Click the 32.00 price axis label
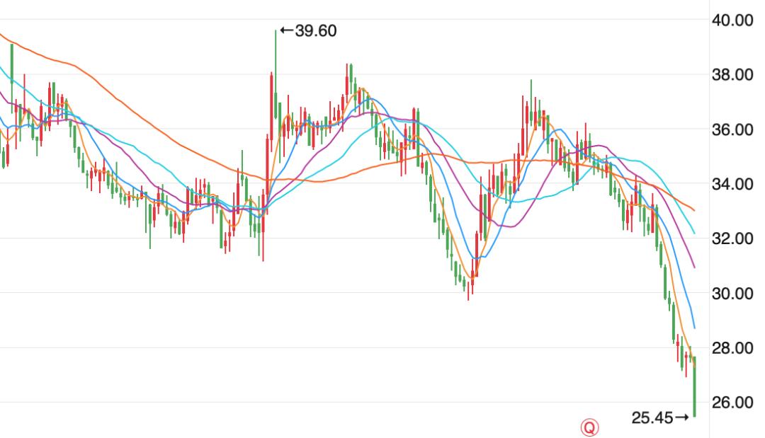 click(x=732, y=238)
